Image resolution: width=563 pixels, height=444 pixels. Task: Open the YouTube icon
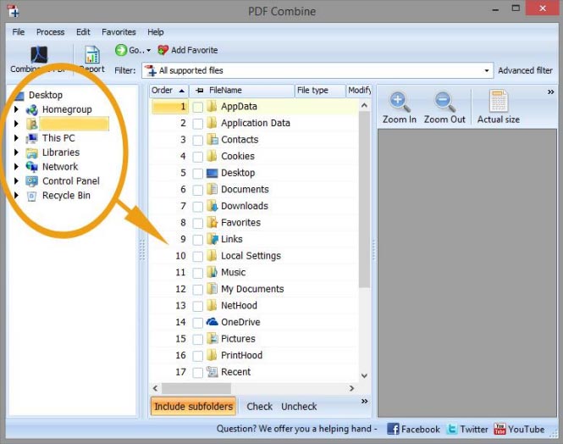pos(500,429)
